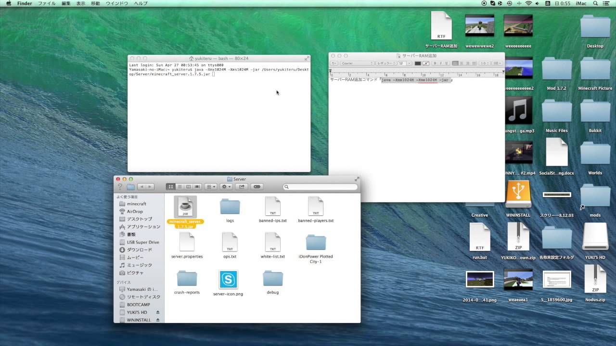Open the Apple menu

point(9,3)
